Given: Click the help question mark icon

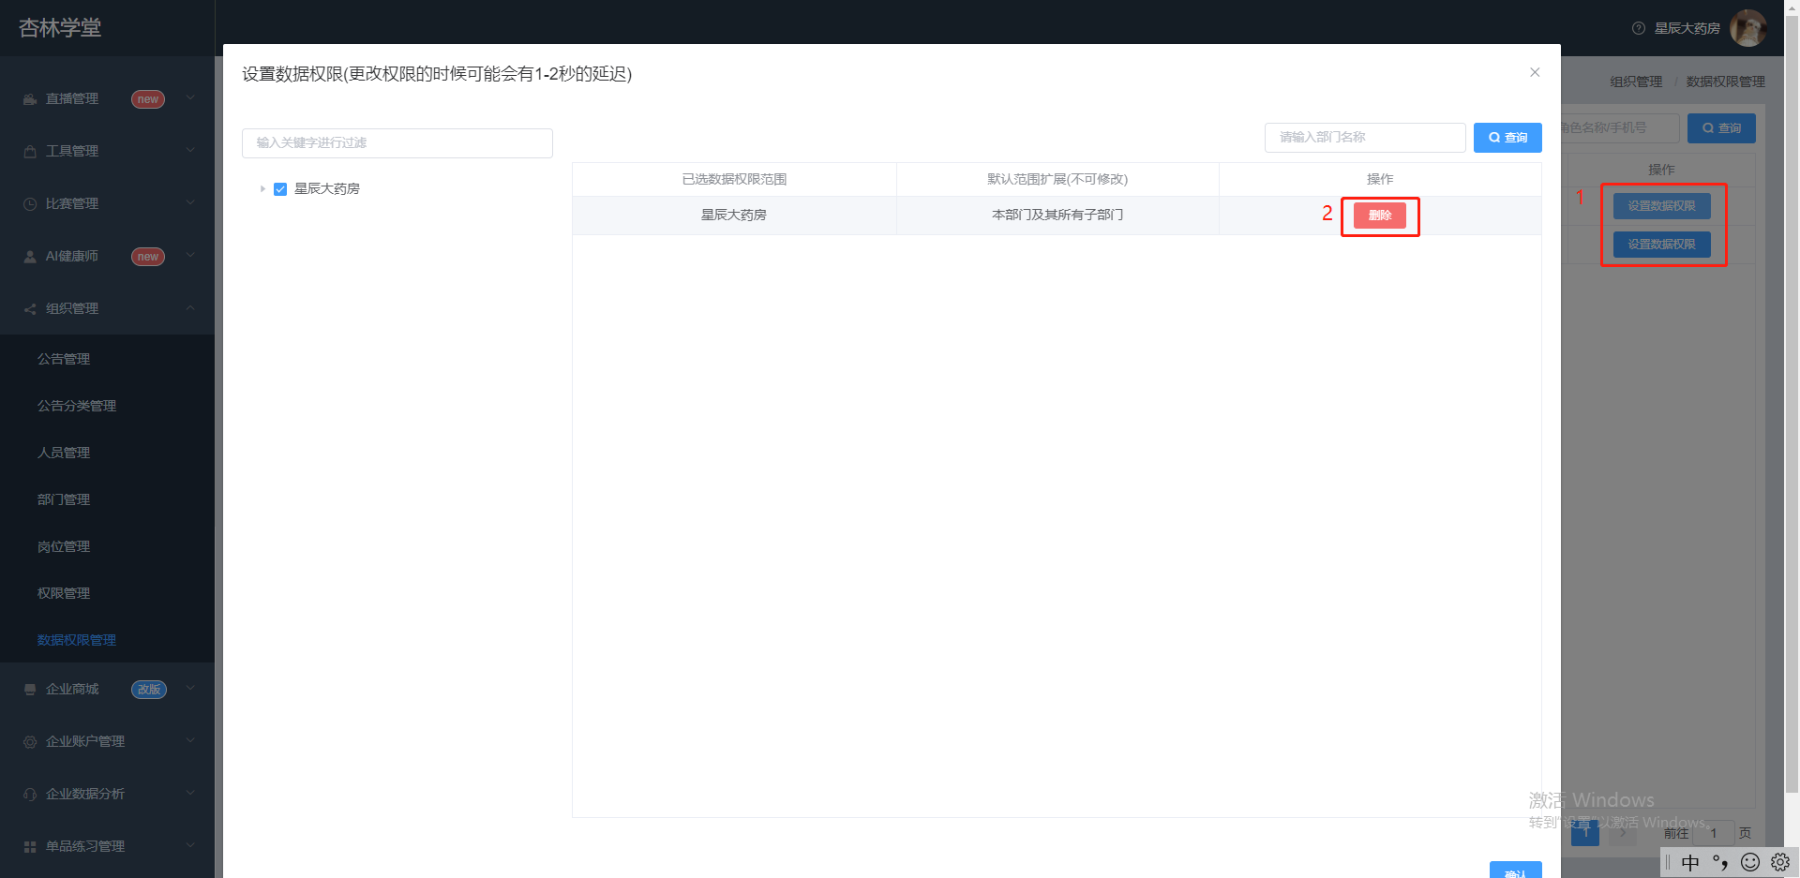Looking at the screenshot, I should click(1639, 28).
